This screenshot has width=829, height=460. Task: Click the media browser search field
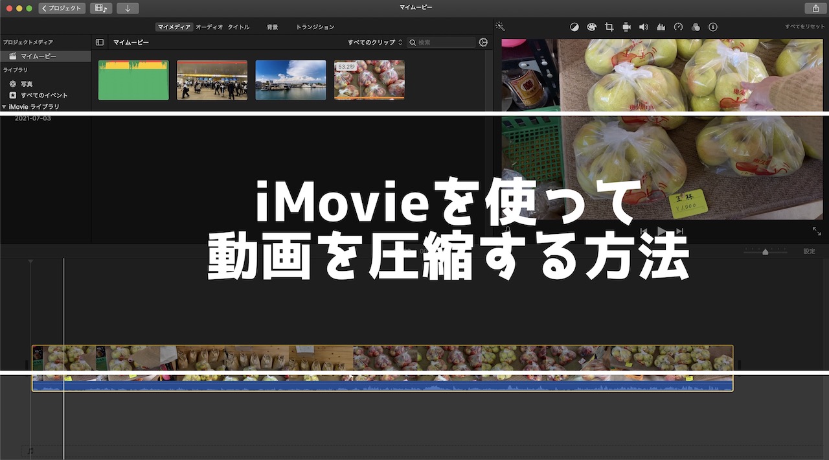[441, 42]
